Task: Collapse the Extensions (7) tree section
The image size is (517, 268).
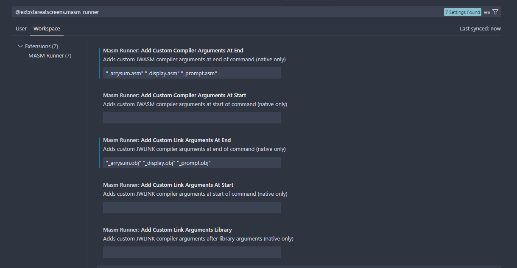Action: click(20, 46)
